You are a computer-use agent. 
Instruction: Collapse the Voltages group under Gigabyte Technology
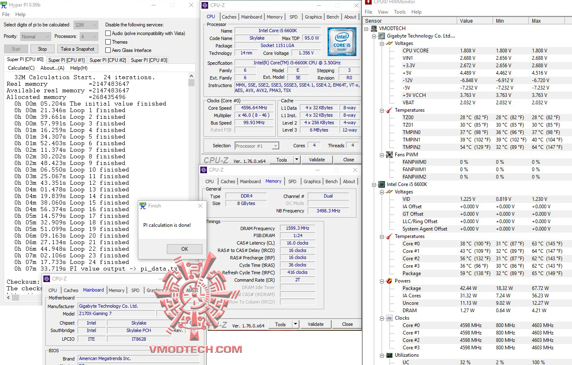click(382, 43)
